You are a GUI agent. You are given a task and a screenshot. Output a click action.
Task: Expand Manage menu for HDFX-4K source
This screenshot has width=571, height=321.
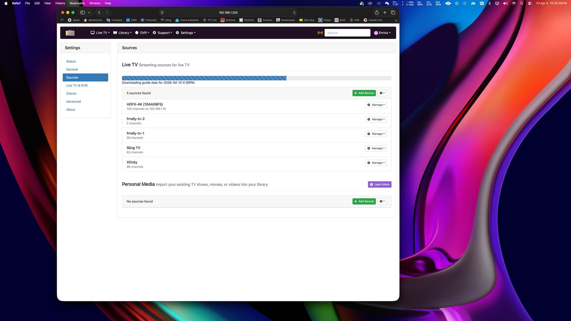coord(376,105)
